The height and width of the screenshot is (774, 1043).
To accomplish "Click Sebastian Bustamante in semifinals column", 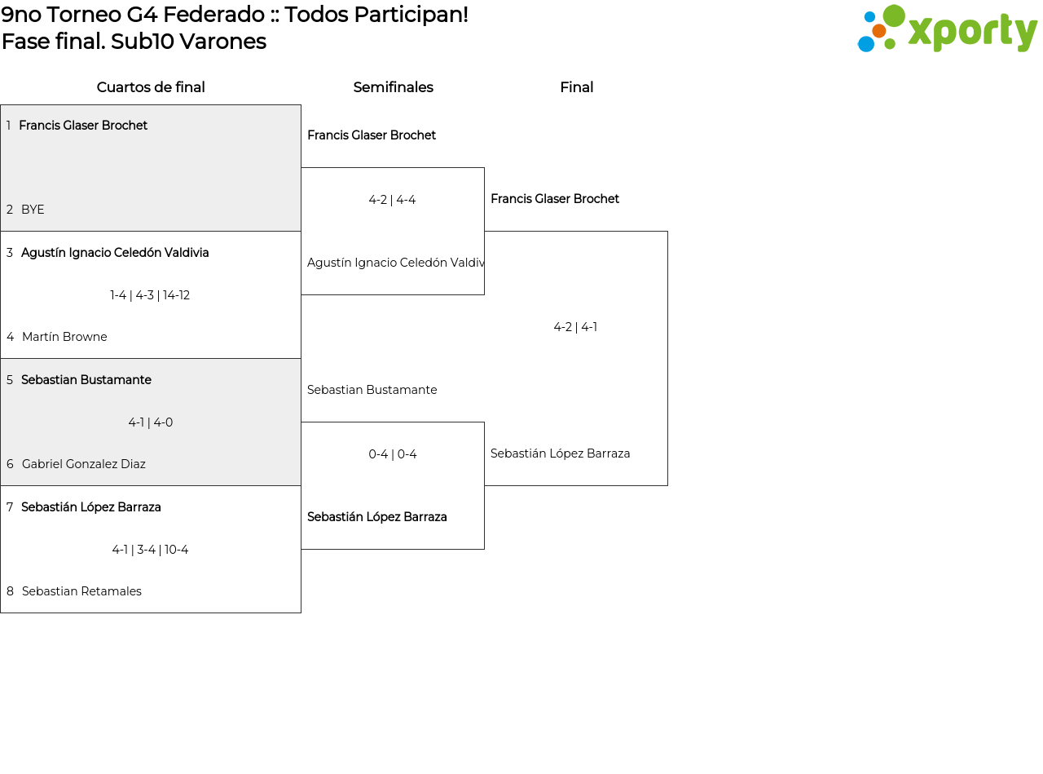I will 372,390.
